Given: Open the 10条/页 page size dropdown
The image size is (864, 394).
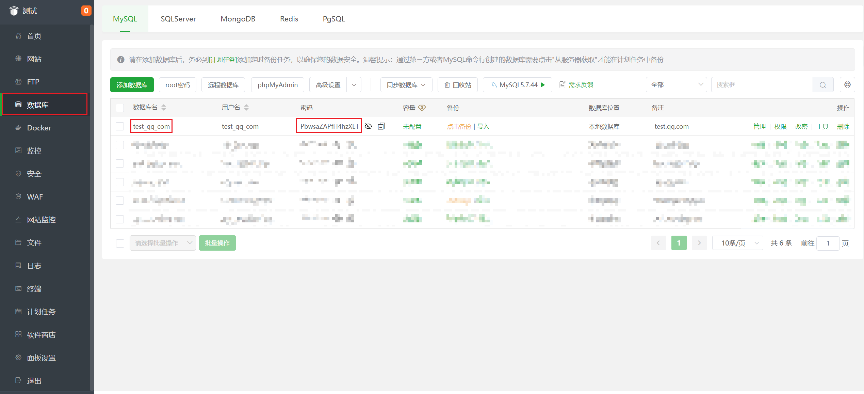Looking at the screenshot, I should point(737,243).
